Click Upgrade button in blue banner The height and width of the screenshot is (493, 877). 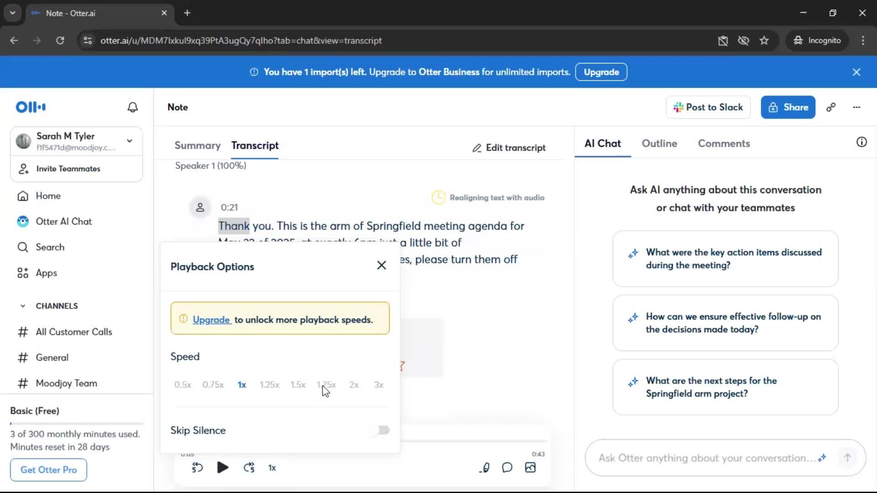pos(601,72)
